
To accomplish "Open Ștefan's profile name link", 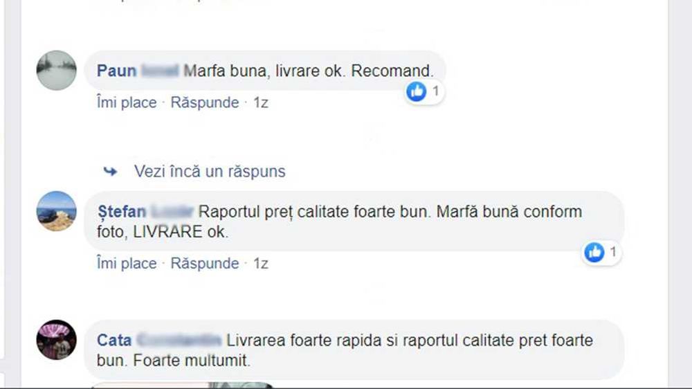I will point(145,212).
